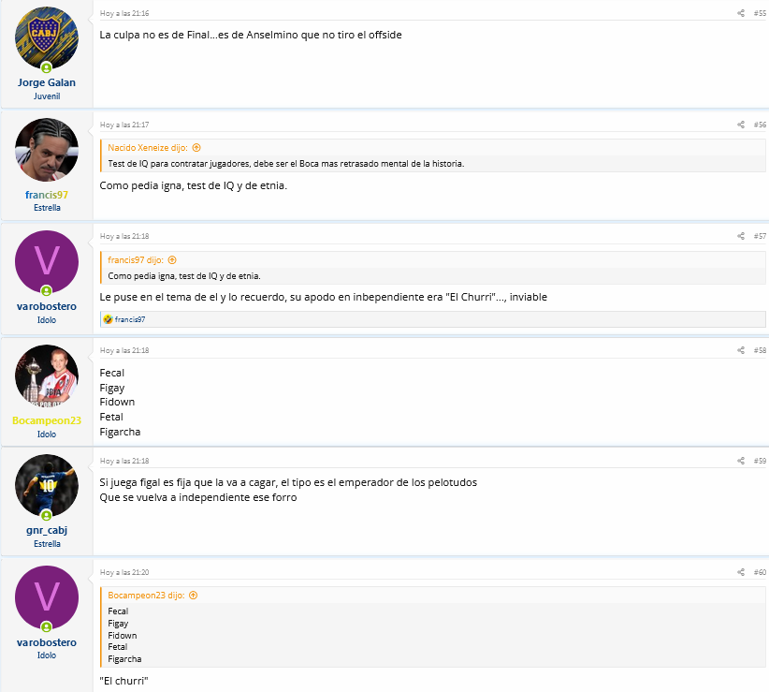Click share icon on post #59
Image resolution: width=769 pixels, height=692 pixels.
click(x=741, y=461)
